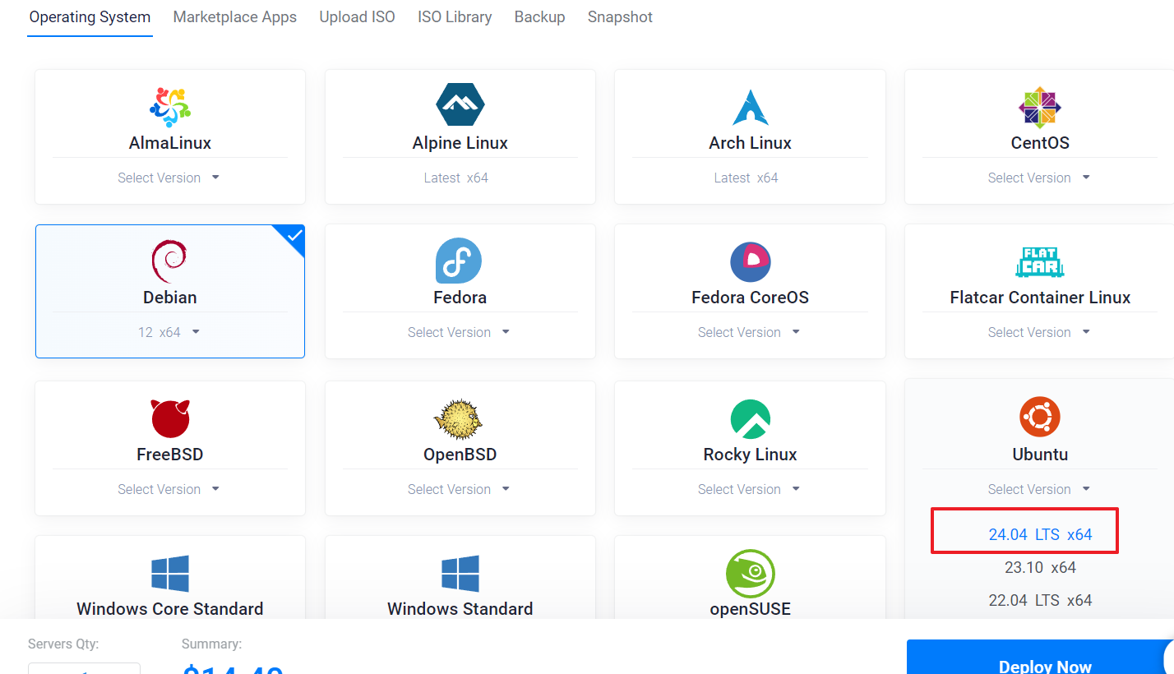Image resolution: width=1174 pixels, height=674 pixels.
Task: Open FreeBSD Select Version dropdown
Action: pyautogui.click(x=170, y=489)
